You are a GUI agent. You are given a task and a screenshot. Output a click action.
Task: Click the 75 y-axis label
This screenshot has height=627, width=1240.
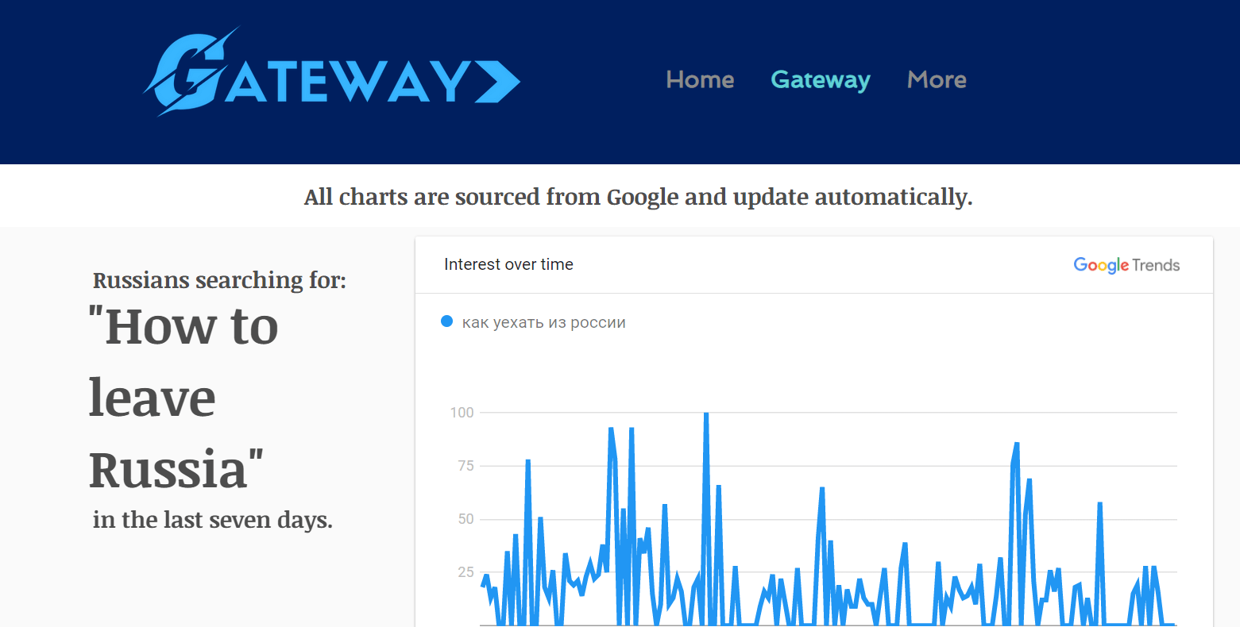(x=465, y=466)
